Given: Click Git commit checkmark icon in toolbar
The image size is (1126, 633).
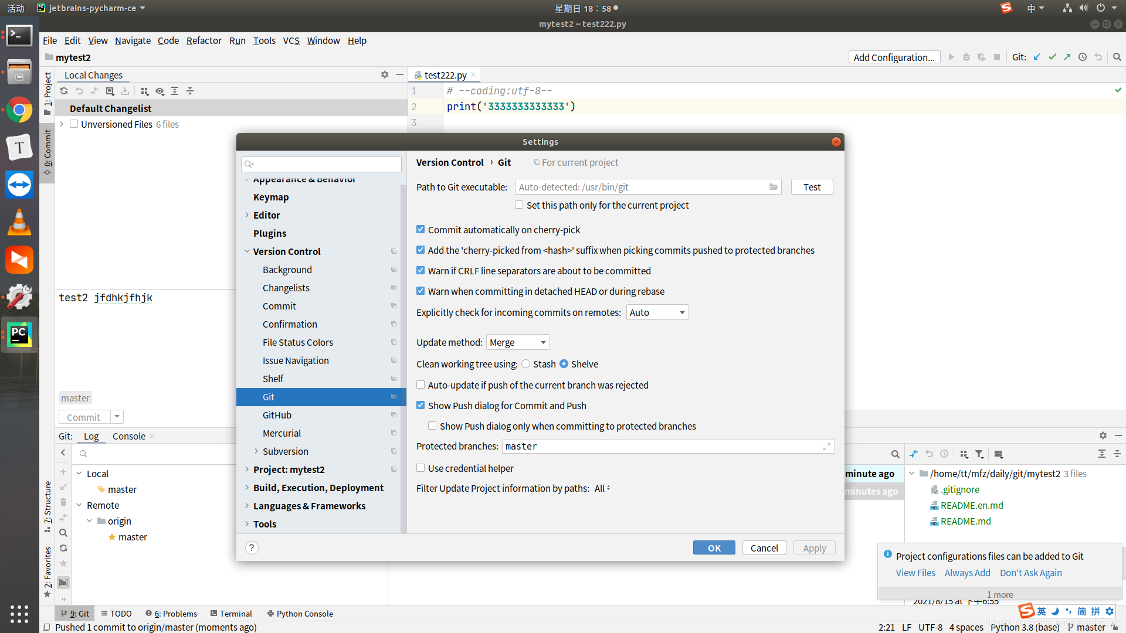Looking at the screenshot, I should tap(1052, 57).
